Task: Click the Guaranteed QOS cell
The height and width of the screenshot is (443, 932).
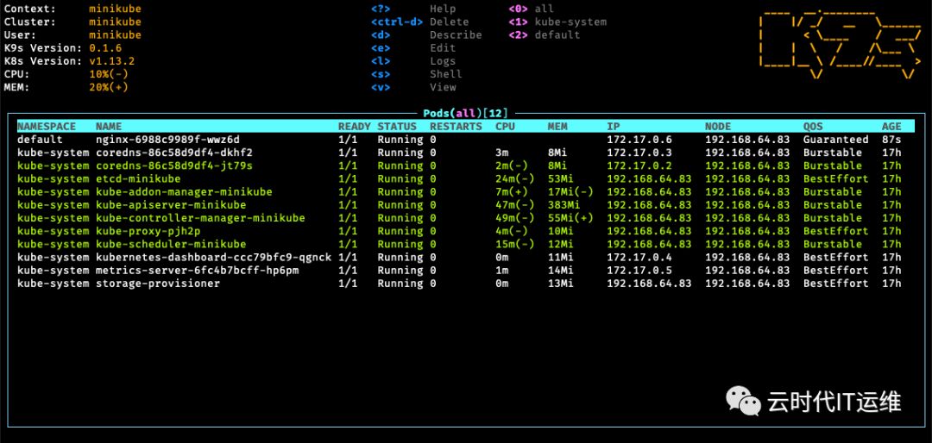Action: (x=835, y=140)
